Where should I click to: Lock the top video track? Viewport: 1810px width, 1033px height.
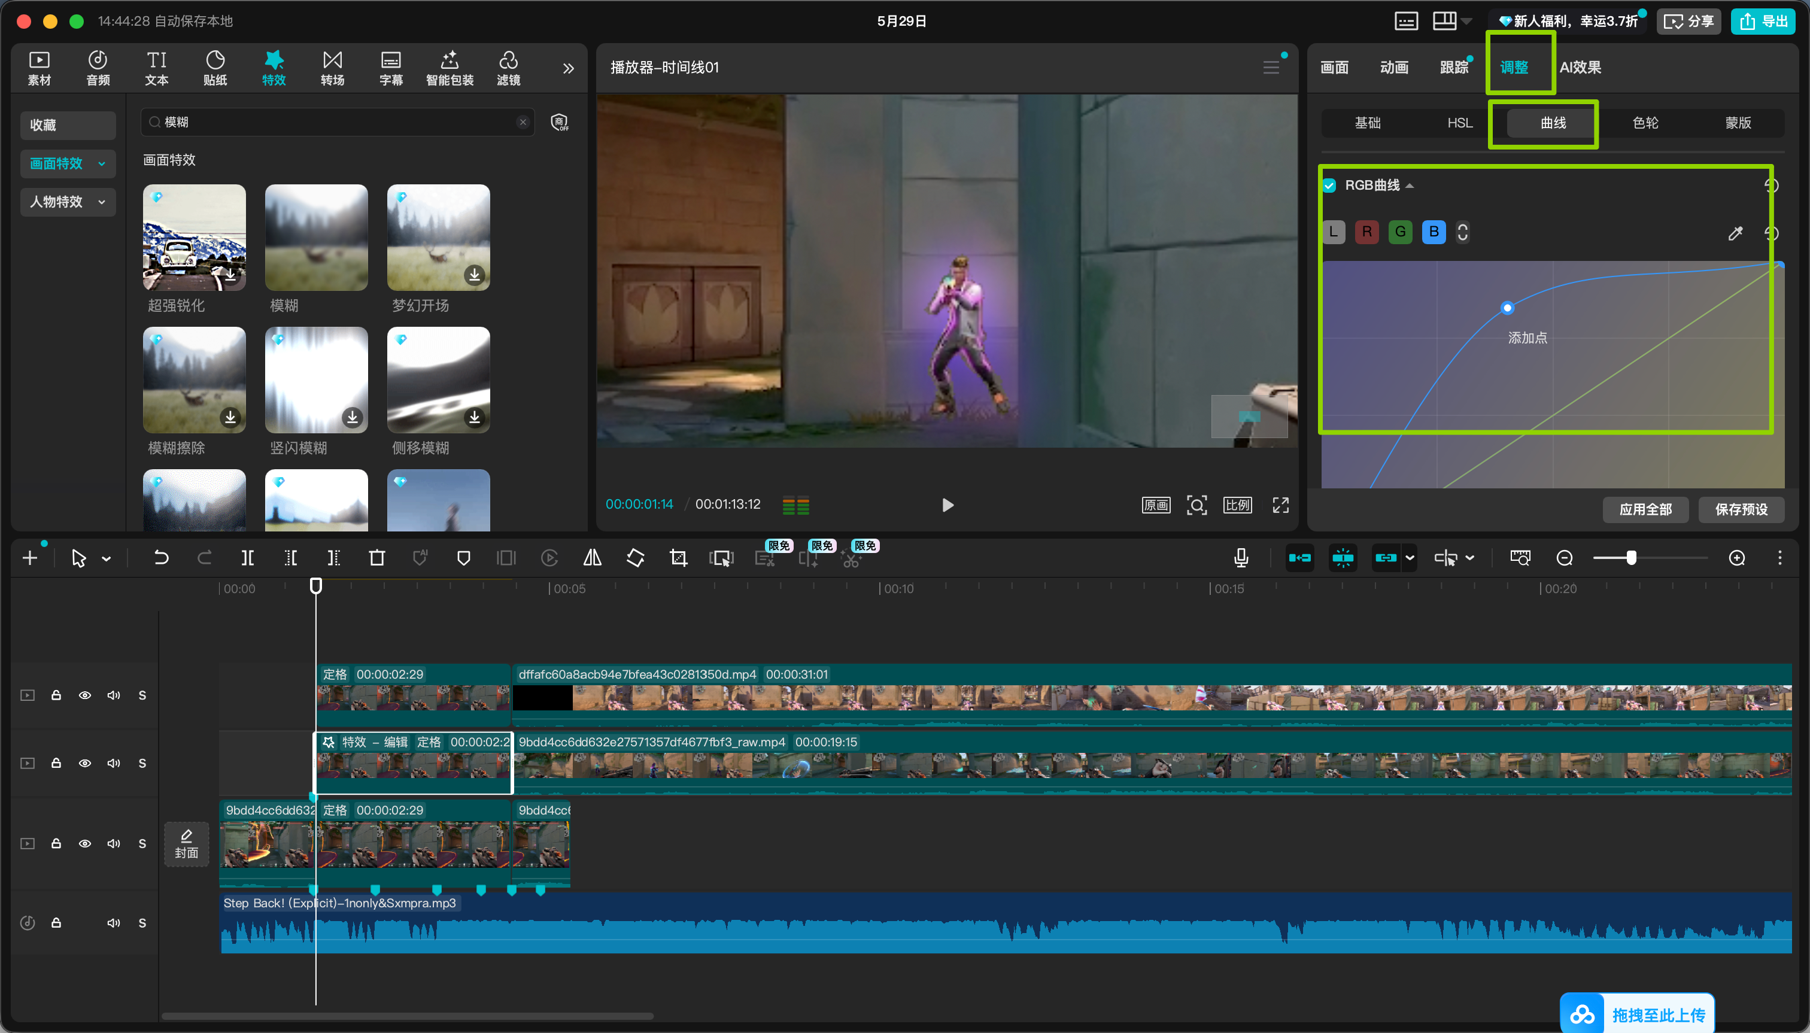click(x=56, y=695)
